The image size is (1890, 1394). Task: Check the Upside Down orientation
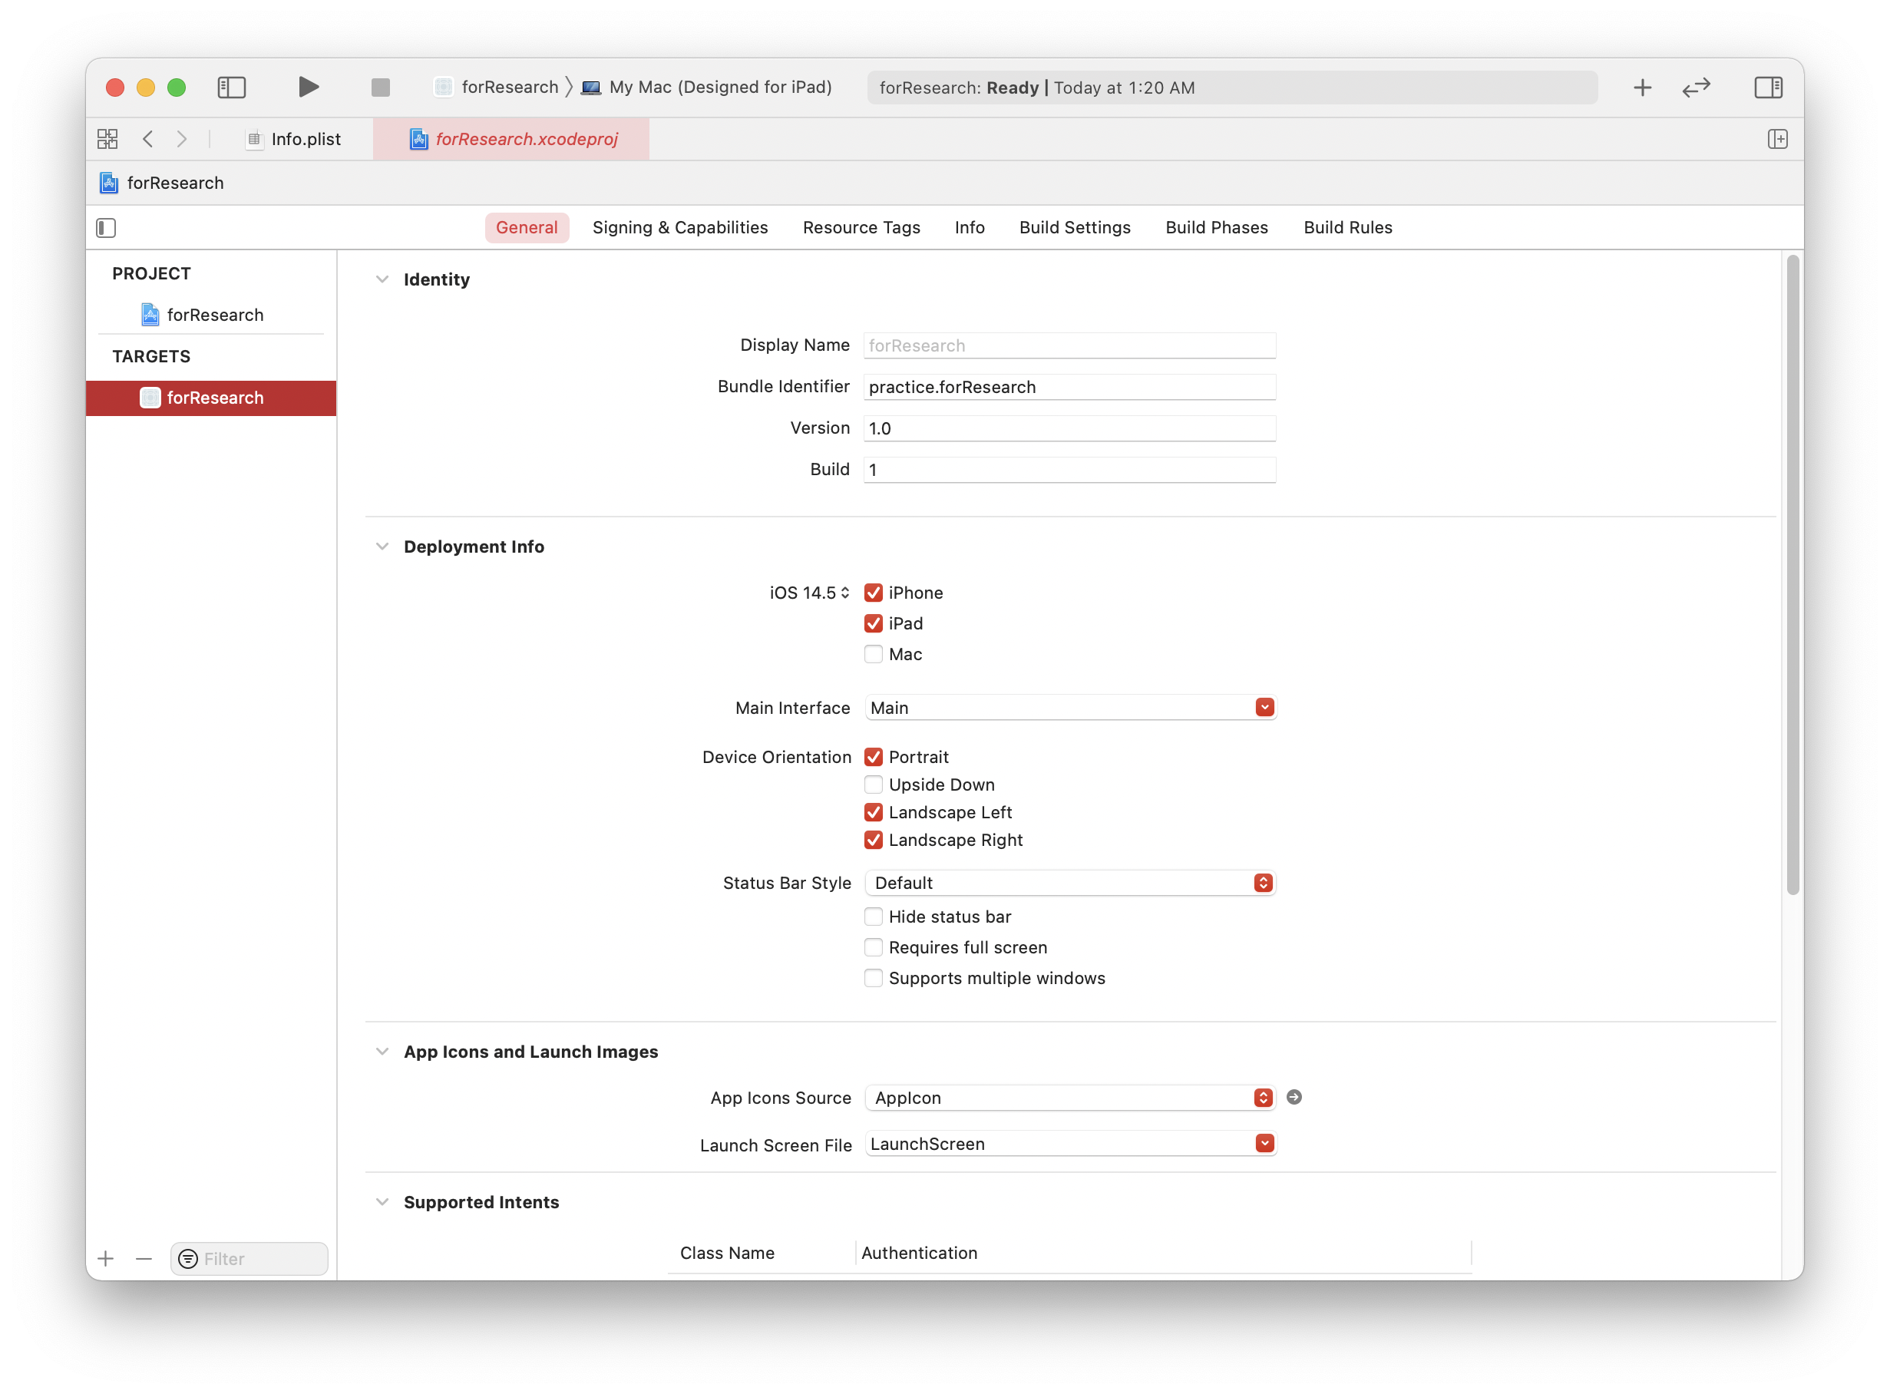[874, 785]
